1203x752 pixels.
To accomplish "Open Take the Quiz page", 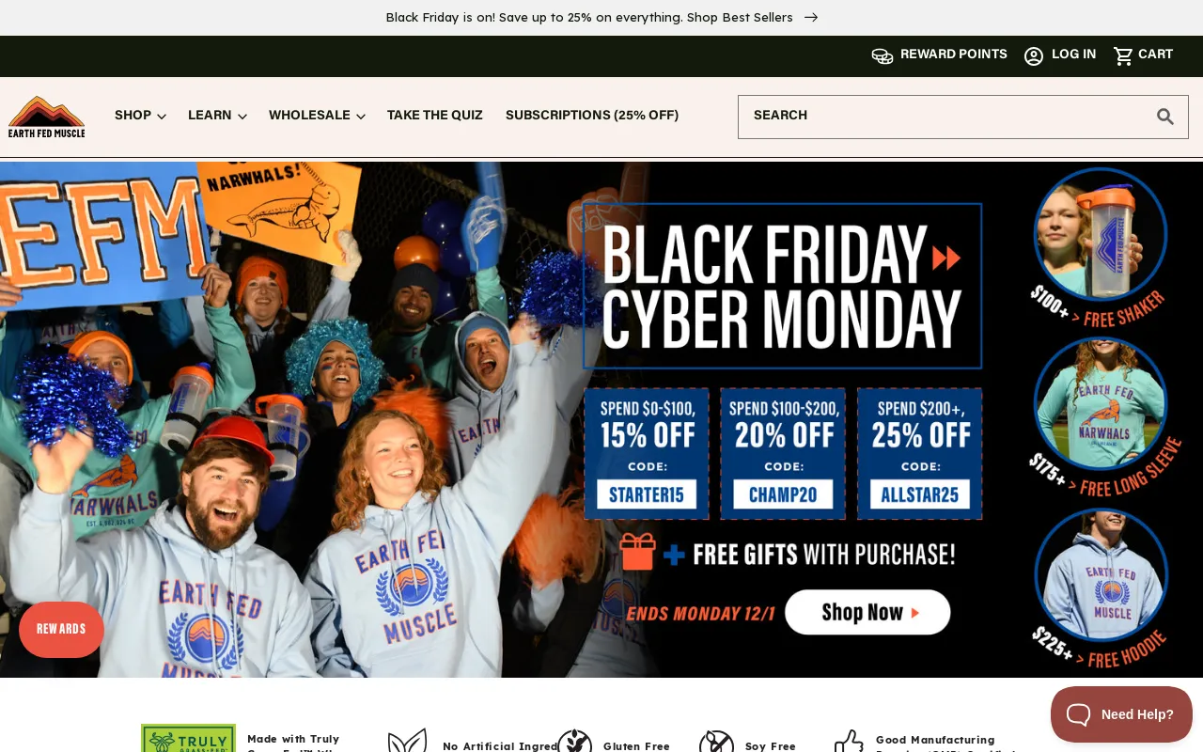I will (x=435, y=116).
